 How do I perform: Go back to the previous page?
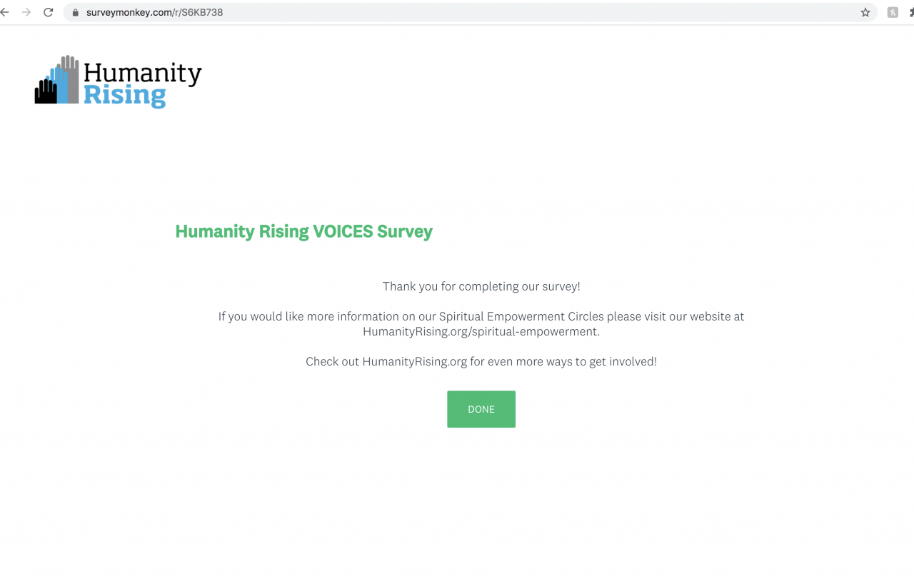tap(6, 12)
